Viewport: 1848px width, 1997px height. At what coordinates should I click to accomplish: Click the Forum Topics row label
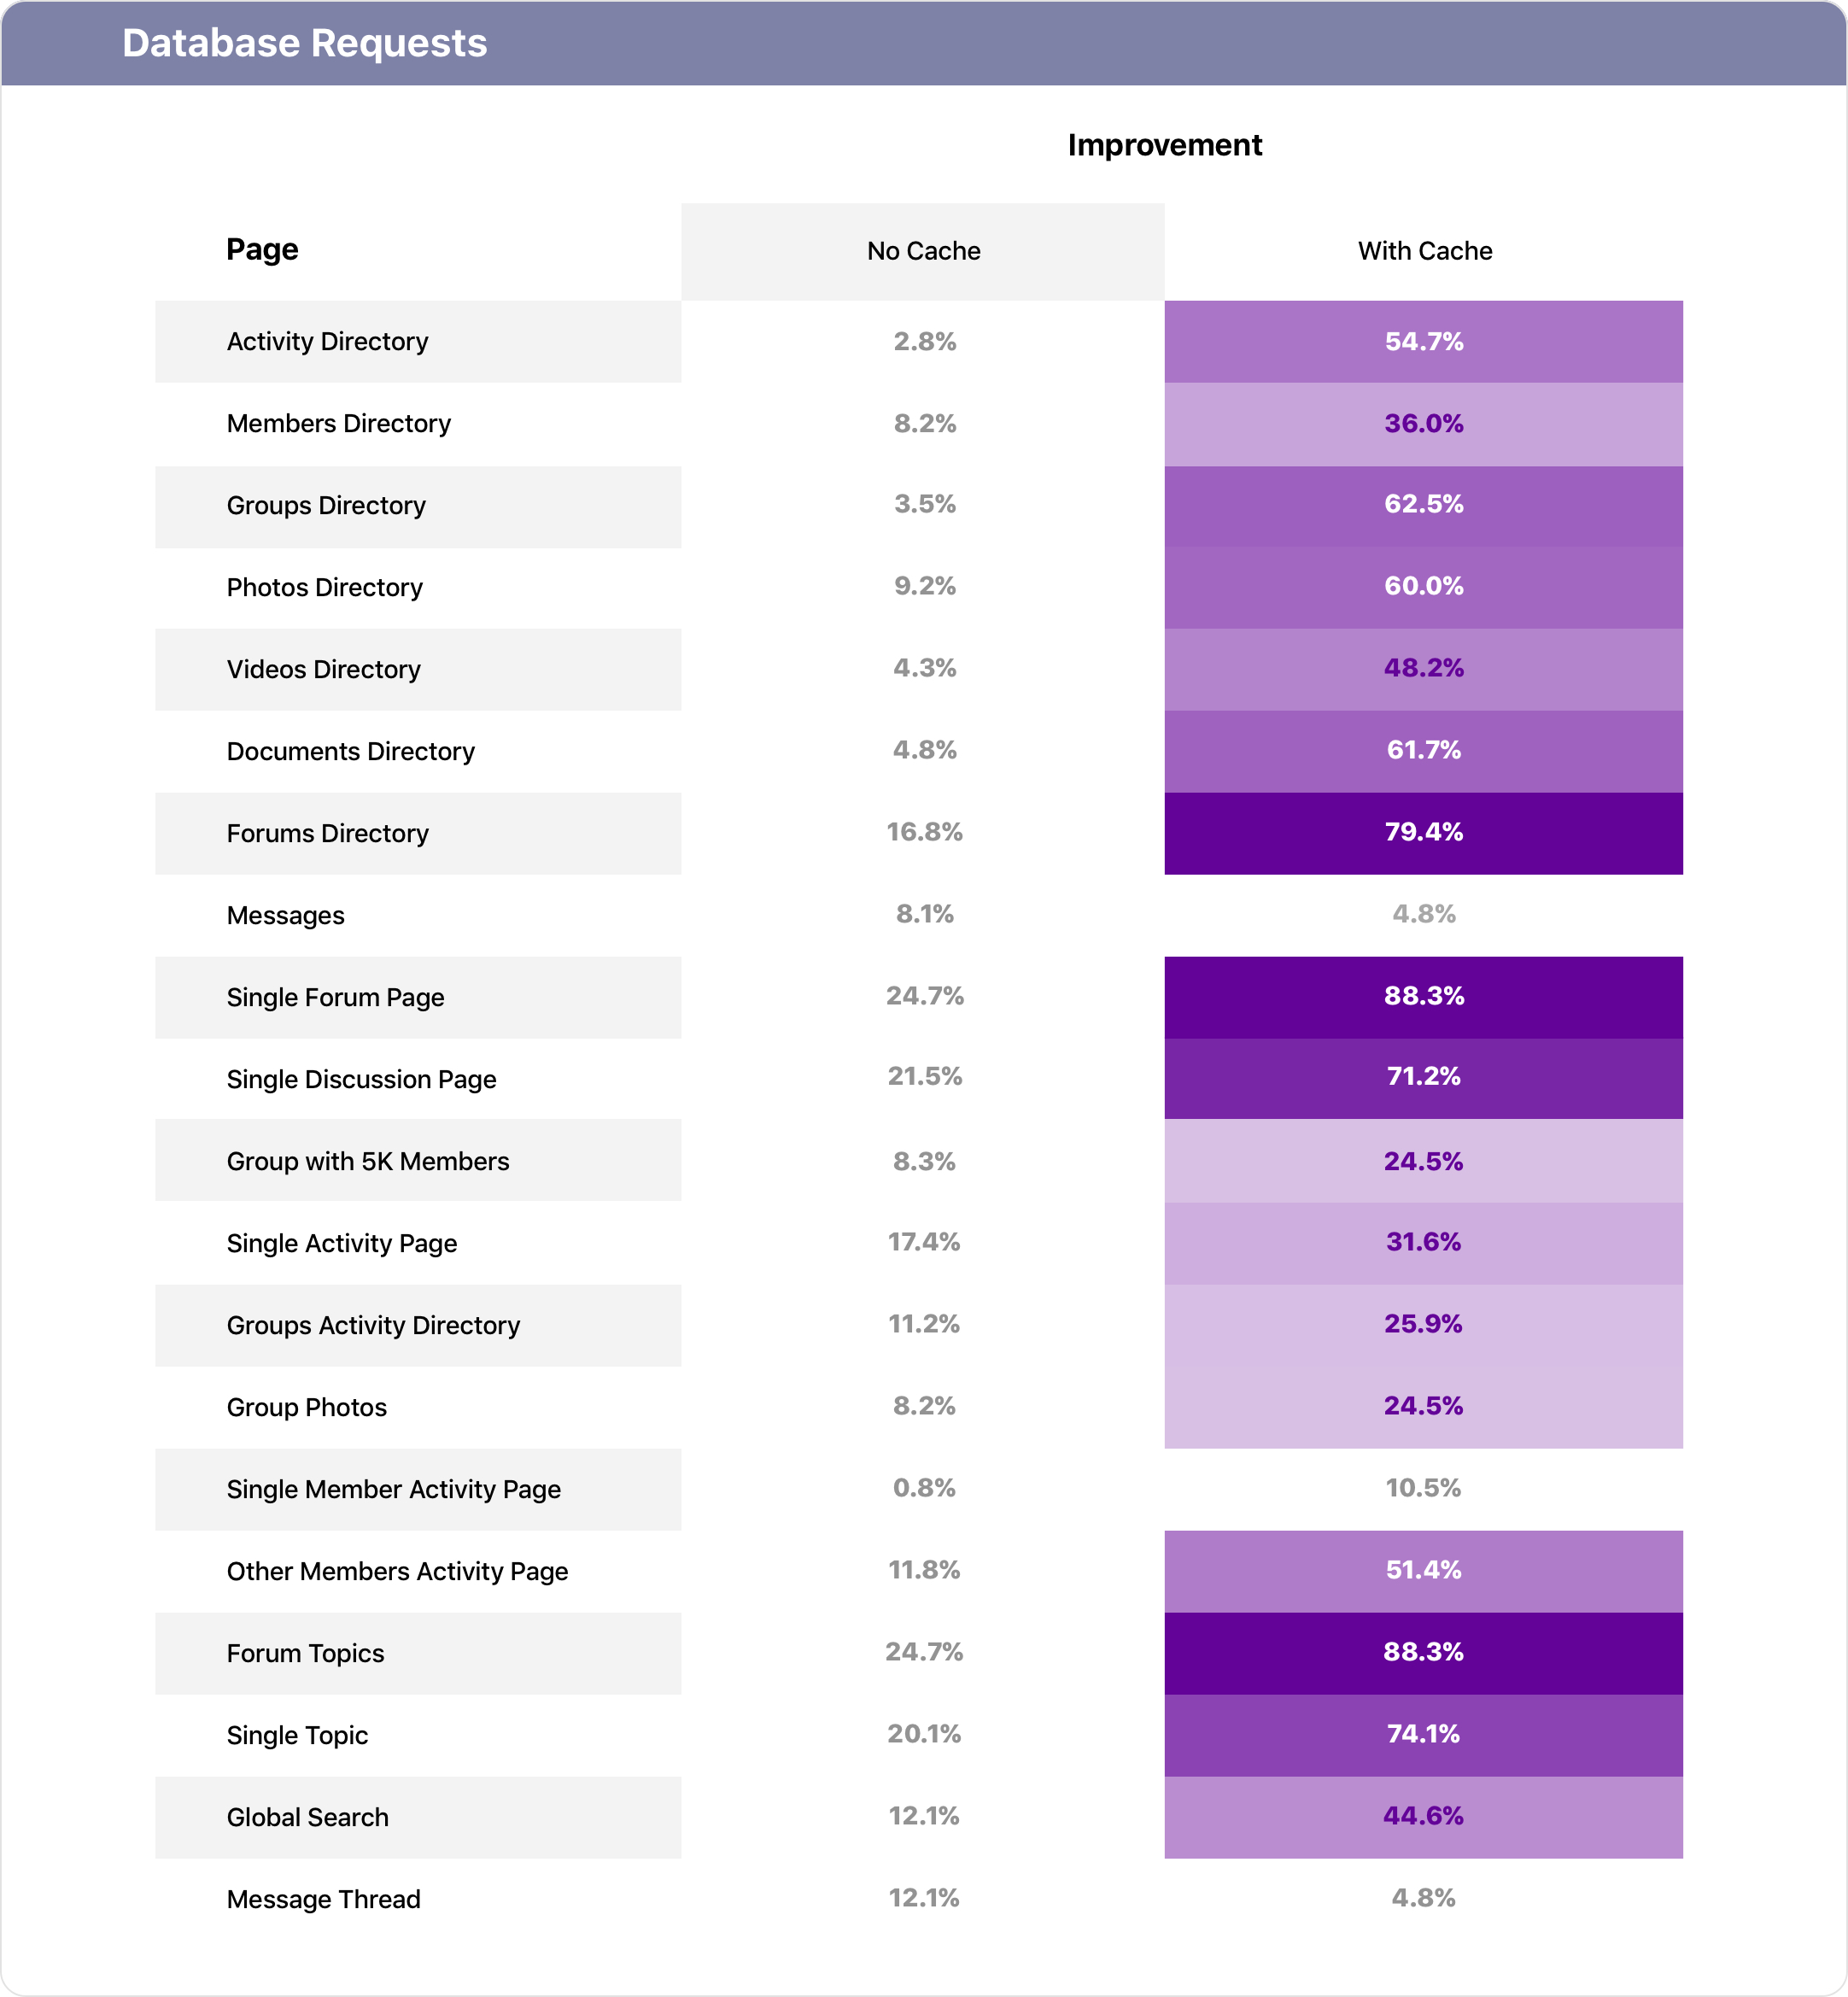[305, 1653]
